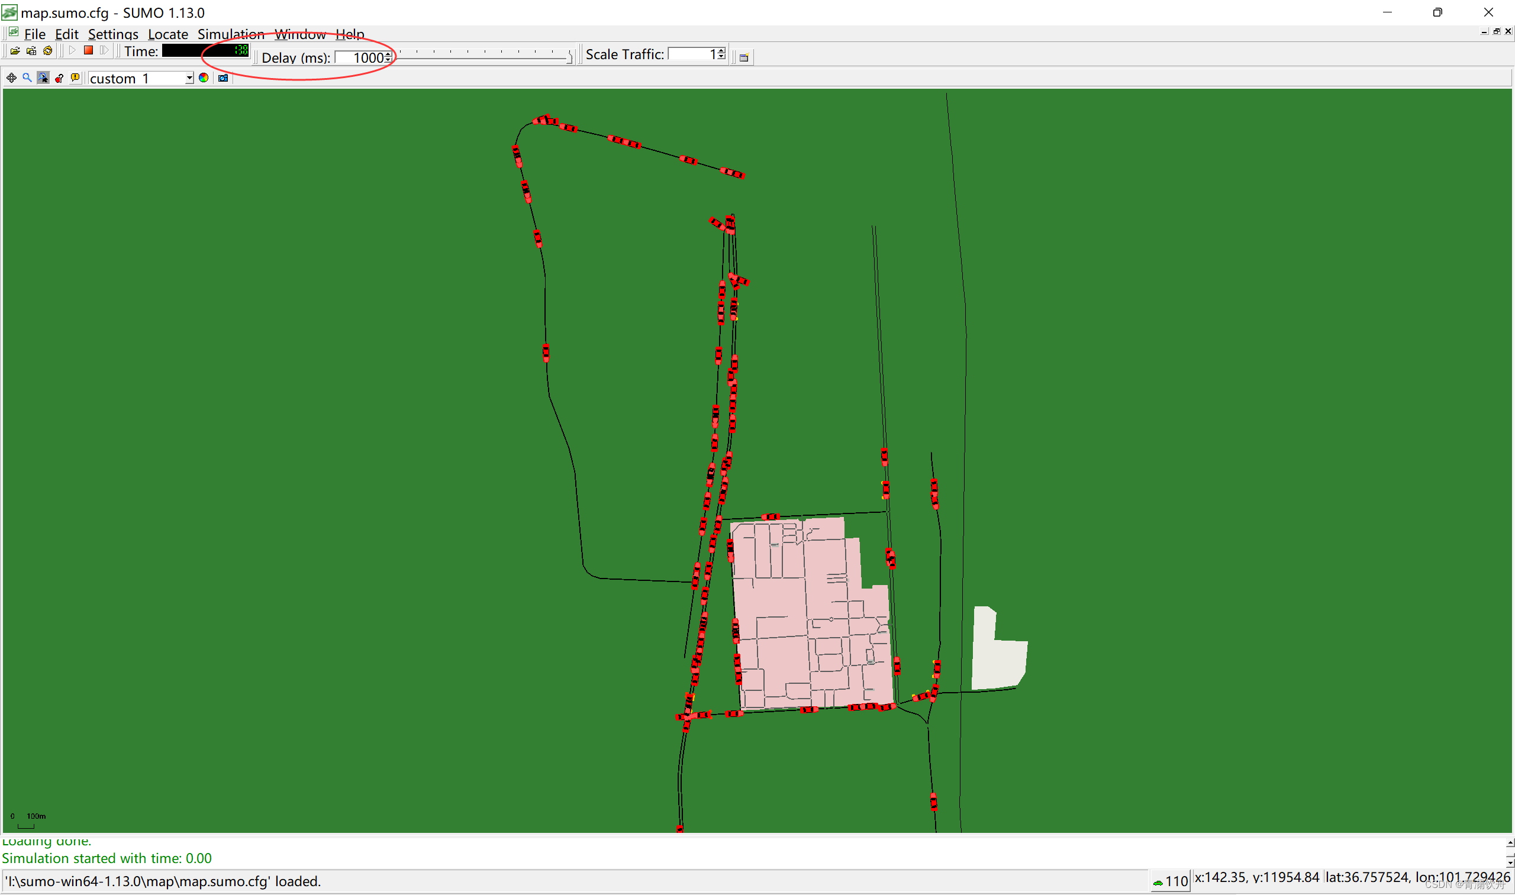Stop the running simulation
This screenshot has height=895, width=1515.
click(88, 51)
